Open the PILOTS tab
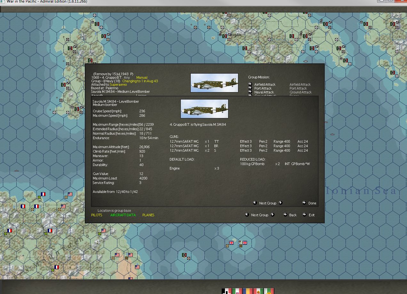The height and width of the screenshot is (294, 407). coord(97,215)
